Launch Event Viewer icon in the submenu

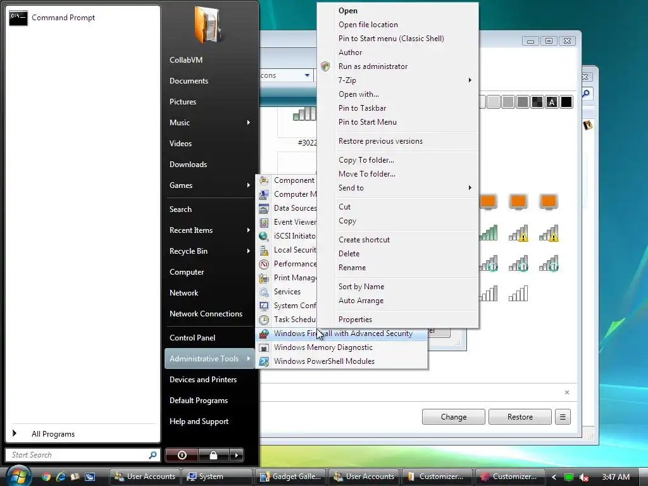(x=264, y=222)
